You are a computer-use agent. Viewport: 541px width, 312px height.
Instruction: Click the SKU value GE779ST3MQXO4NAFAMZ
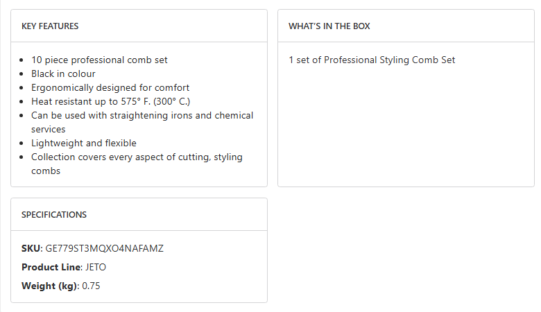(x=104, y=248)
